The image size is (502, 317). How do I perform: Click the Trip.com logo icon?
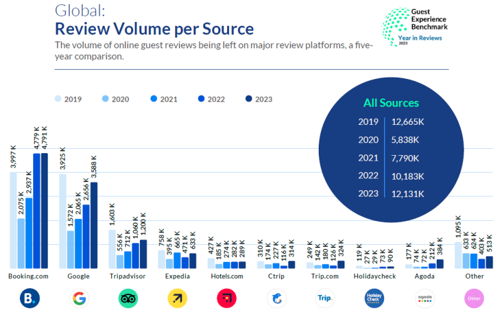tap(325, 298)
